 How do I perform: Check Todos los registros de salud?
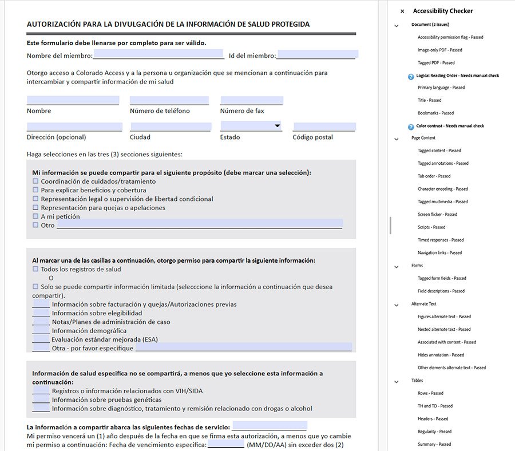coord(35,269)
